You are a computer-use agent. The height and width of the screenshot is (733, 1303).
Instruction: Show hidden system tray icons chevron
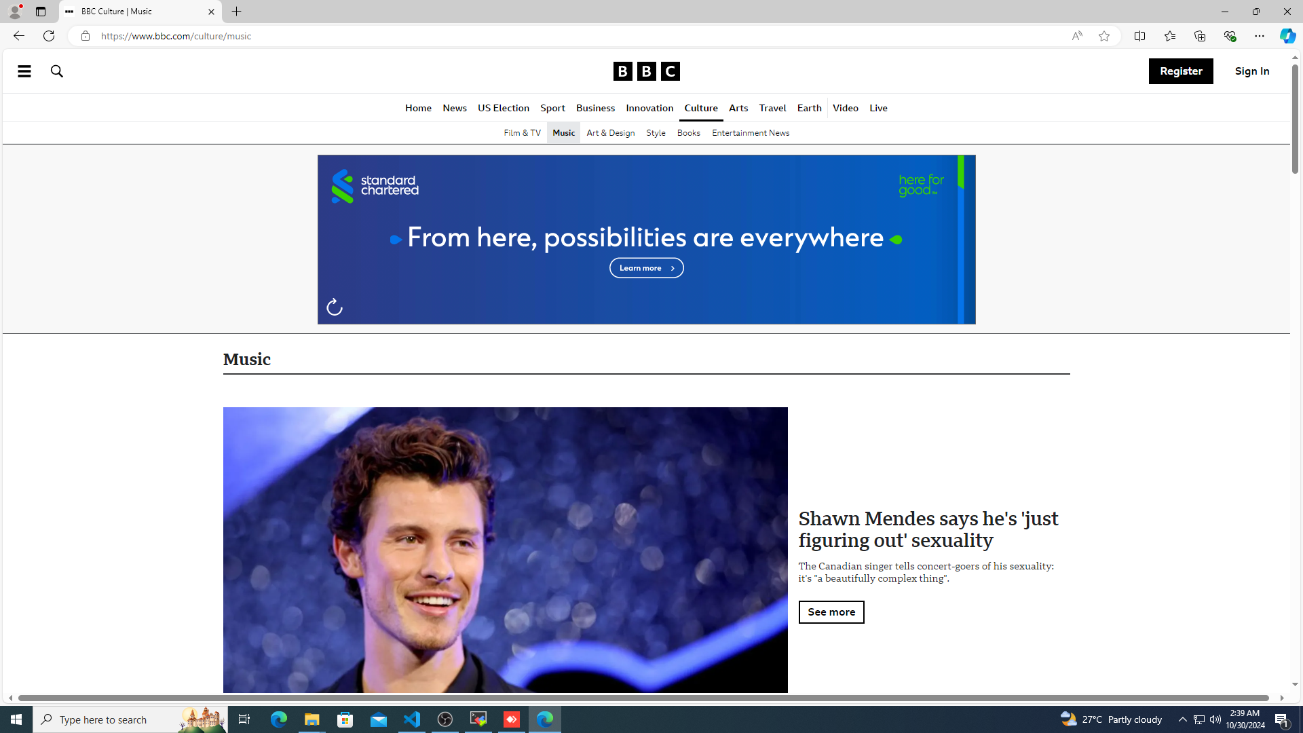pos(1182,719)
